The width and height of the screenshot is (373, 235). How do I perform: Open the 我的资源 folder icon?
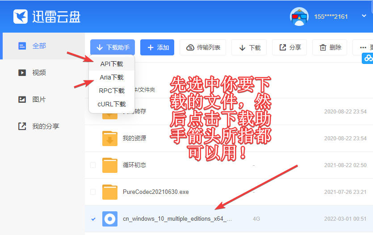point(109,138)
